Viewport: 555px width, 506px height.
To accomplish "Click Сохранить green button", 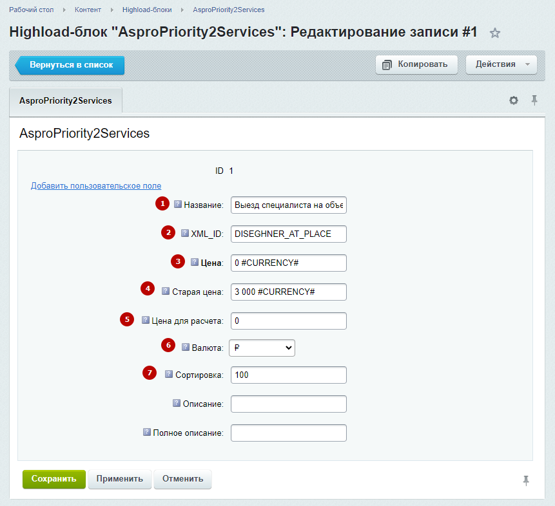I will (x=54, y=479).
